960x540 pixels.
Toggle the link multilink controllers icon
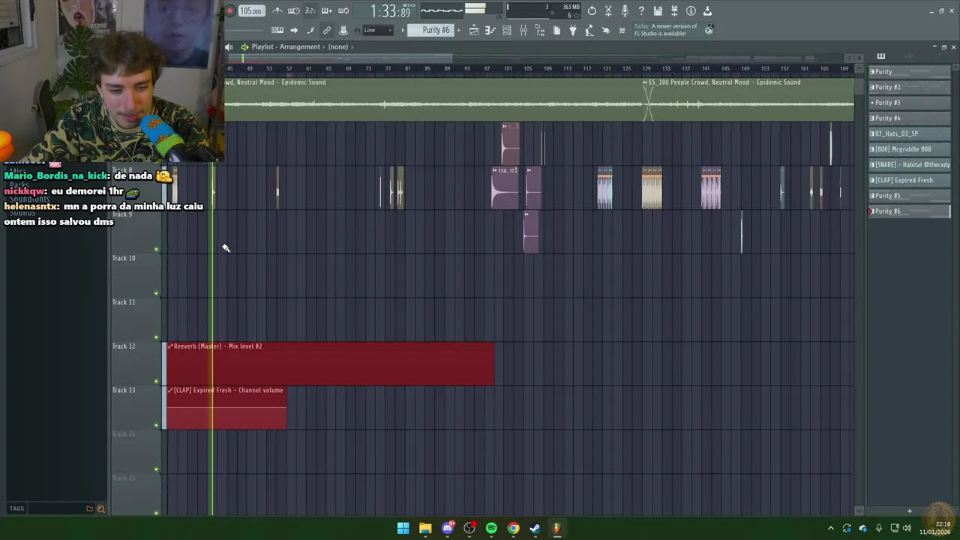click(327, 30)
